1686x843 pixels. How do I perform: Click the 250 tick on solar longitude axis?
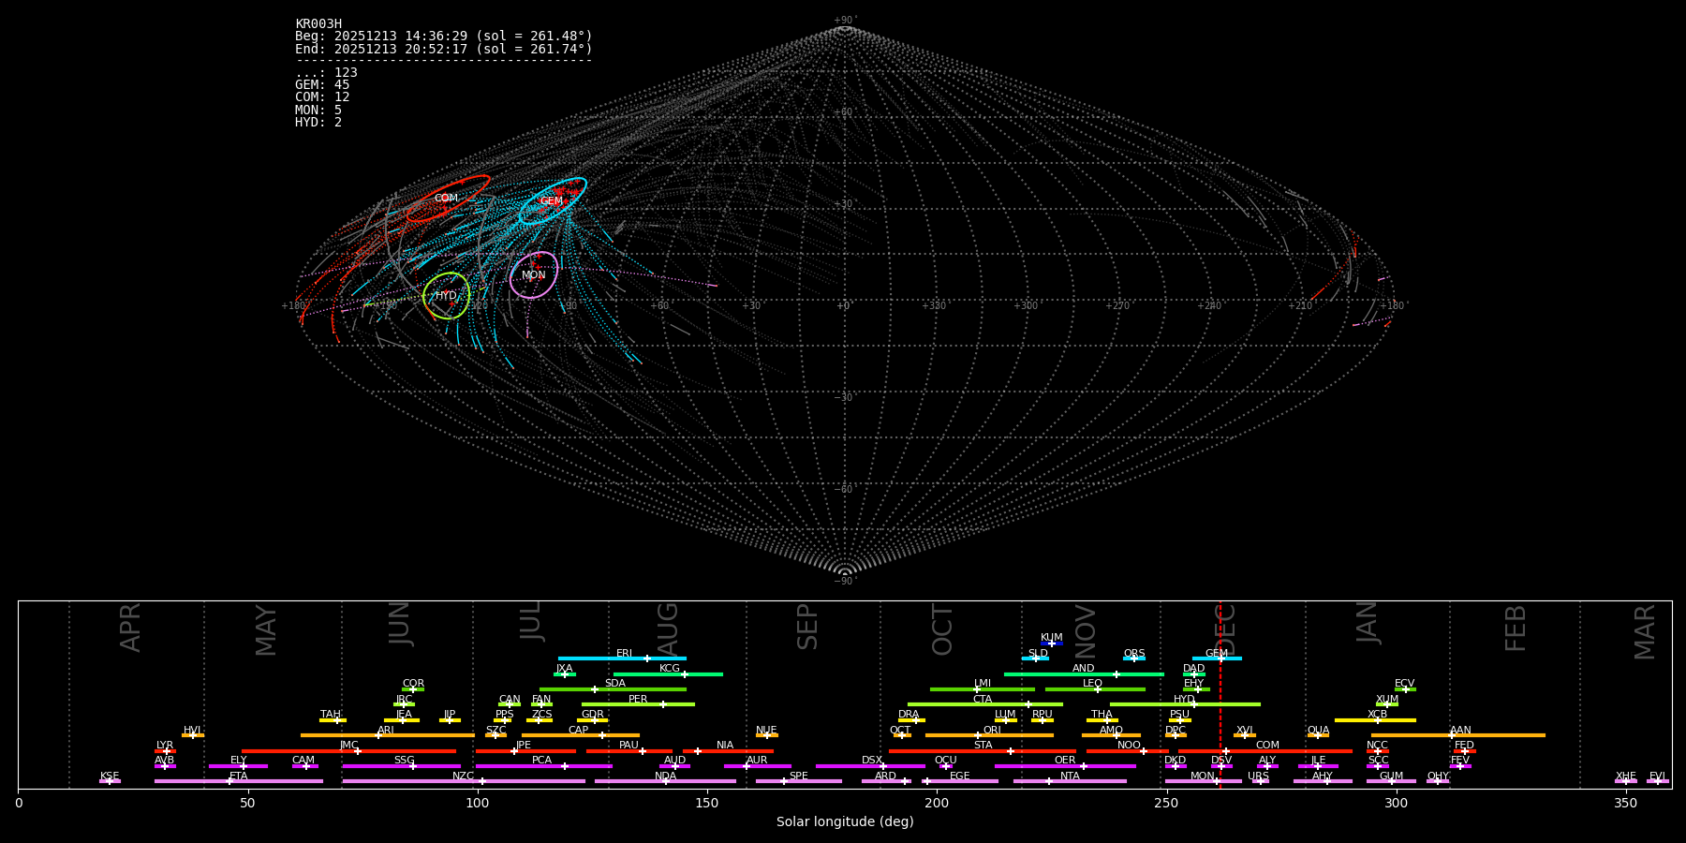[1166, 804]
